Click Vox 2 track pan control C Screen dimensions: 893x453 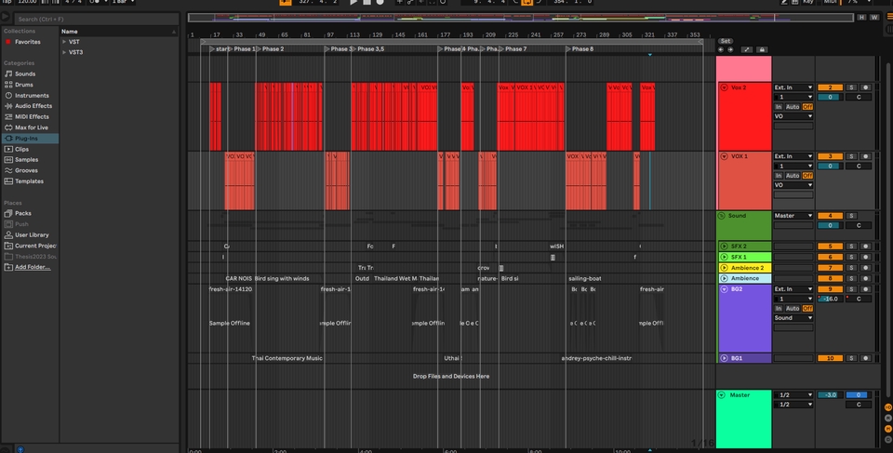[859, 98]
